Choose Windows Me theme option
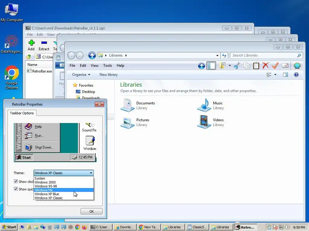Image resolution: width=309 pixels, height=231 pixels. pos(63,190)
